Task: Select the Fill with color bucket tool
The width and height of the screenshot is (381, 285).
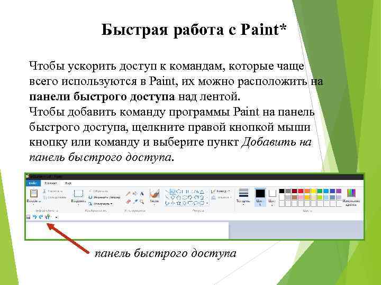Action: (135, 194)
